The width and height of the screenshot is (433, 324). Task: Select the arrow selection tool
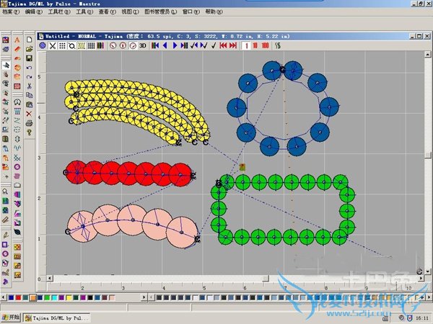[6, 66]
